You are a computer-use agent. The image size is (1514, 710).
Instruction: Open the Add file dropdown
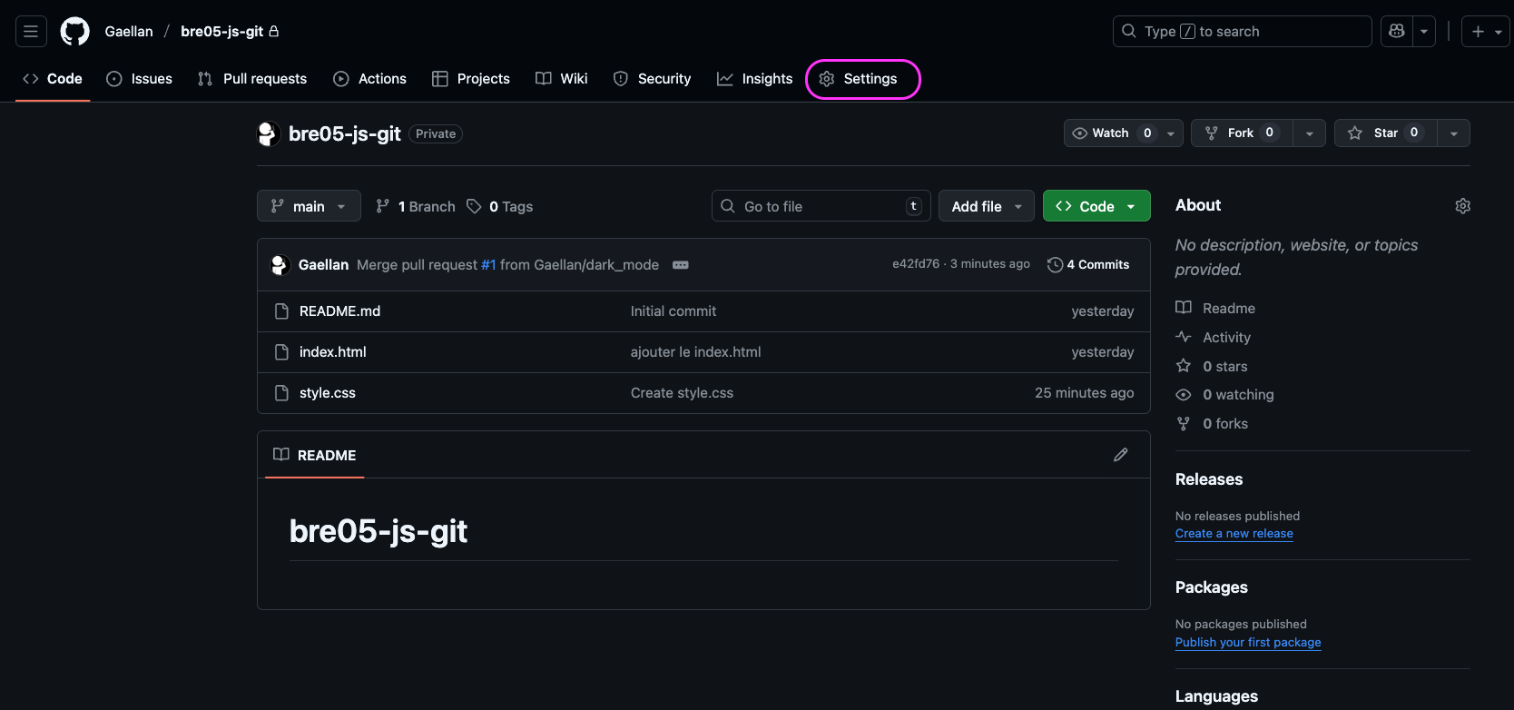click(x=987, y=206)
